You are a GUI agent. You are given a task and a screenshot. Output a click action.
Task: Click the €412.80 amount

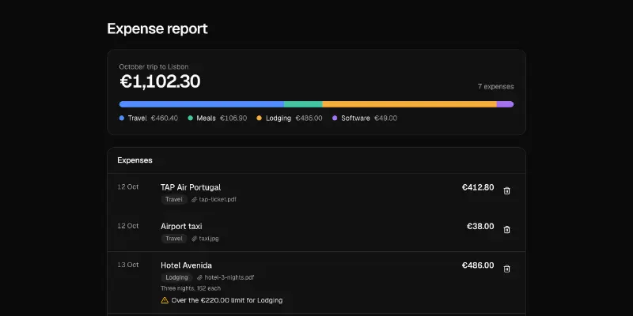(478, 187)
